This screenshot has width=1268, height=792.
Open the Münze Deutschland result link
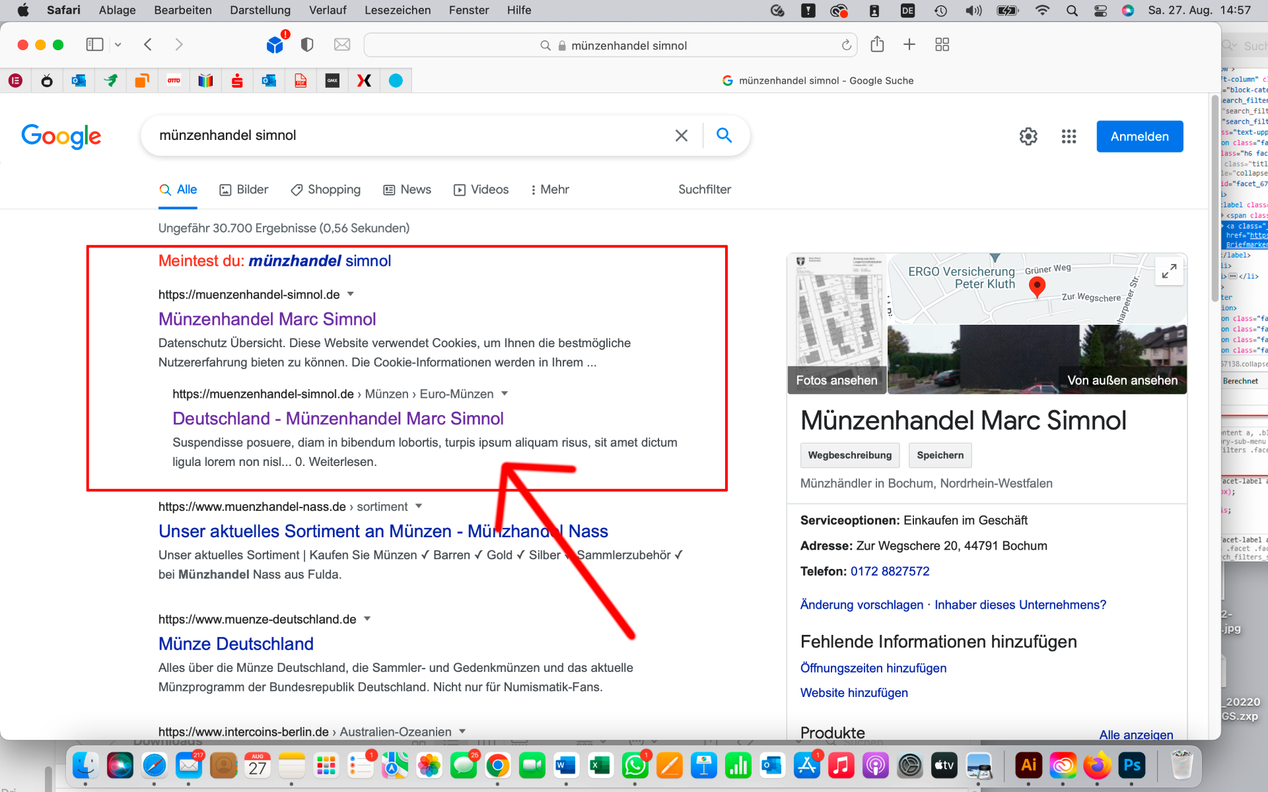point(236,643)
